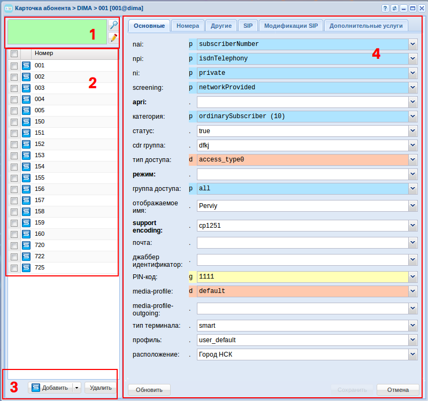Open the help question mark icon
The height and width of the screenshot is (401, 428).
click(385, 9)
